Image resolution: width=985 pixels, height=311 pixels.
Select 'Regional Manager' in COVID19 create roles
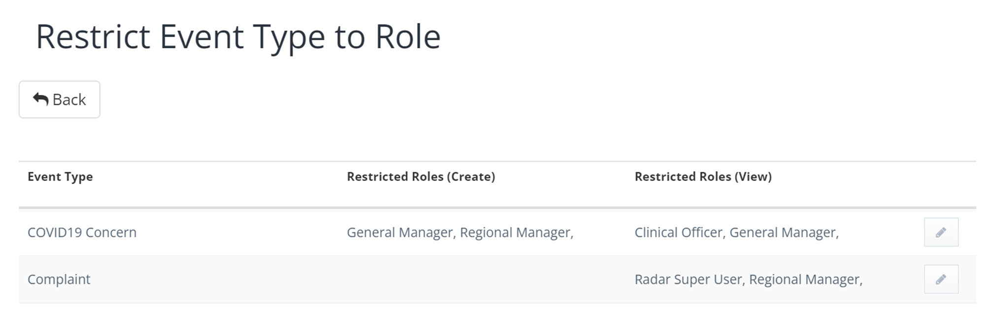pyautogui.click(x=515, y=232)
